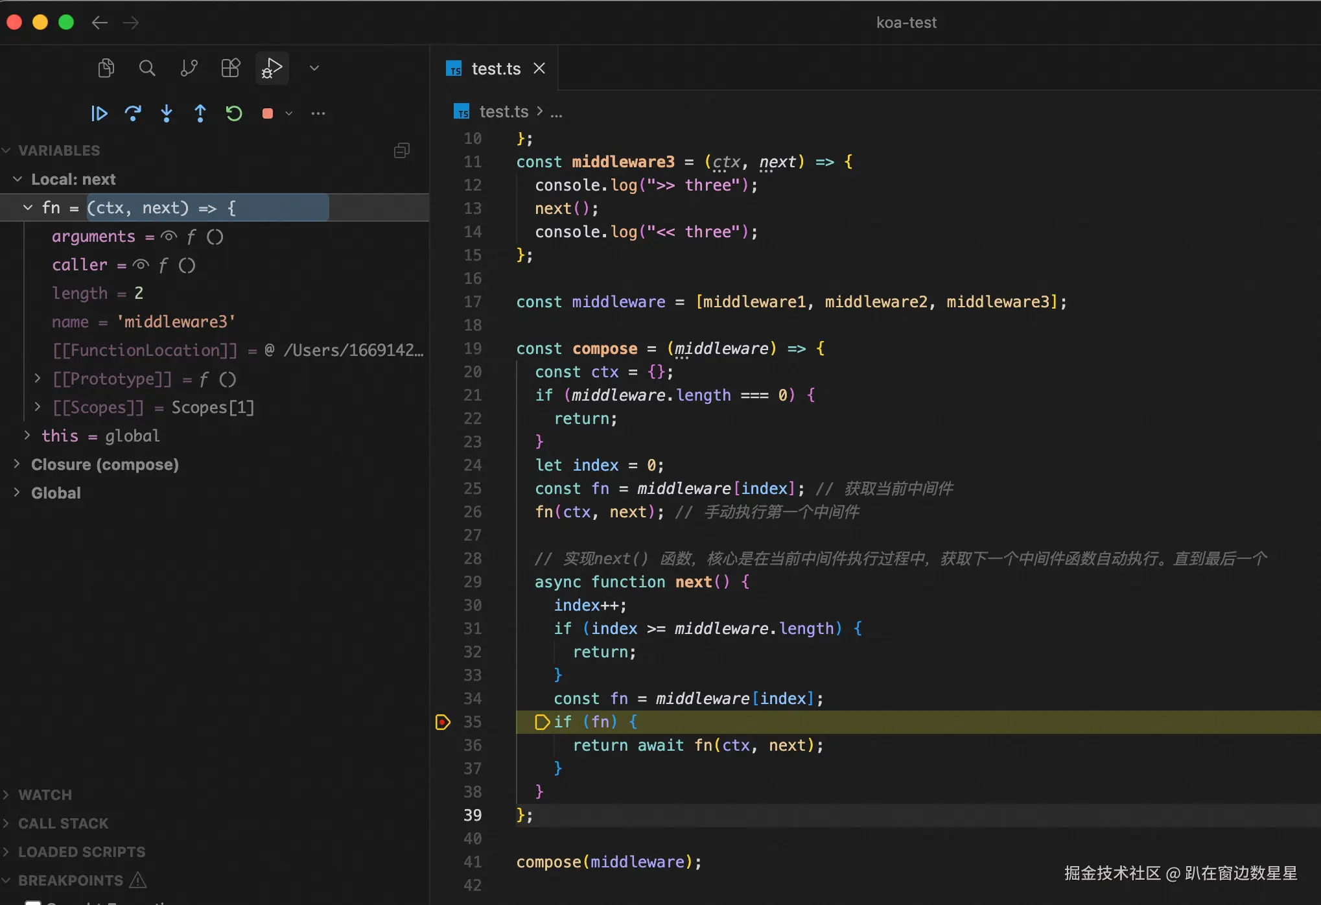Open the Explorer files icon
The height and width of the screenshot is (905, 1321).
point(106,68)
